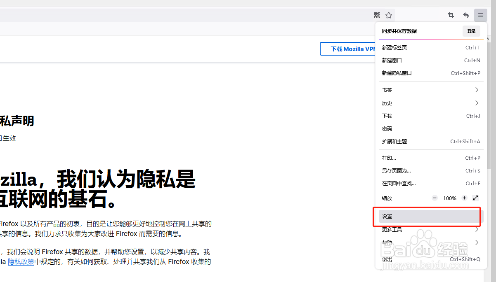Choose 退出 to quit Firefox
The width and height of the screenshot is (496, 282).
431,259
